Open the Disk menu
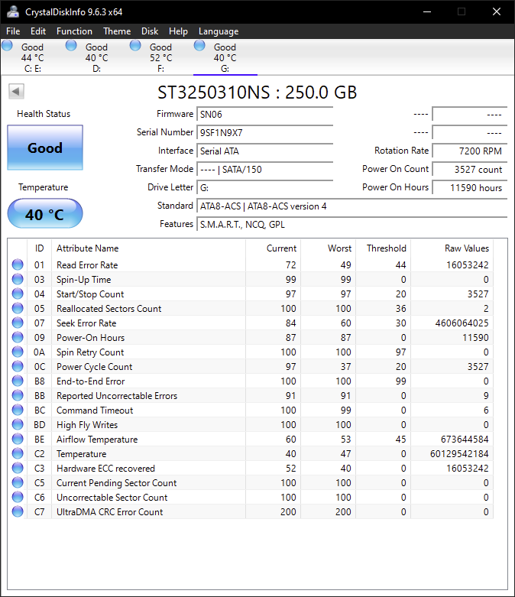The image size is (515, 597). point(150,31)
